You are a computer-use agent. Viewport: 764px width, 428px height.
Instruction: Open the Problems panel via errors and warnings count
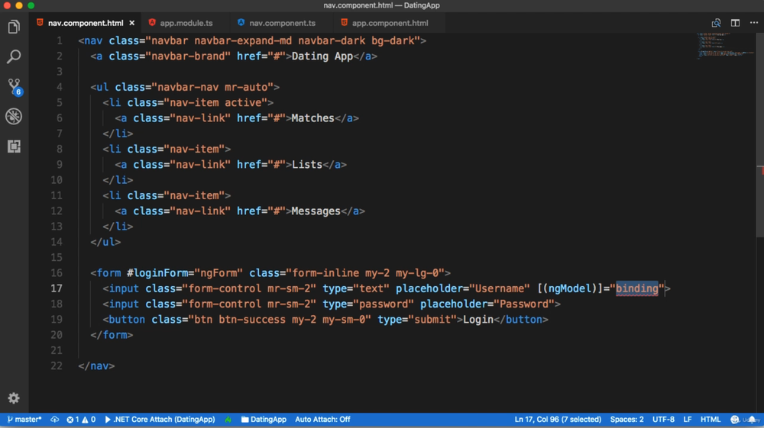tap(81, 420)
